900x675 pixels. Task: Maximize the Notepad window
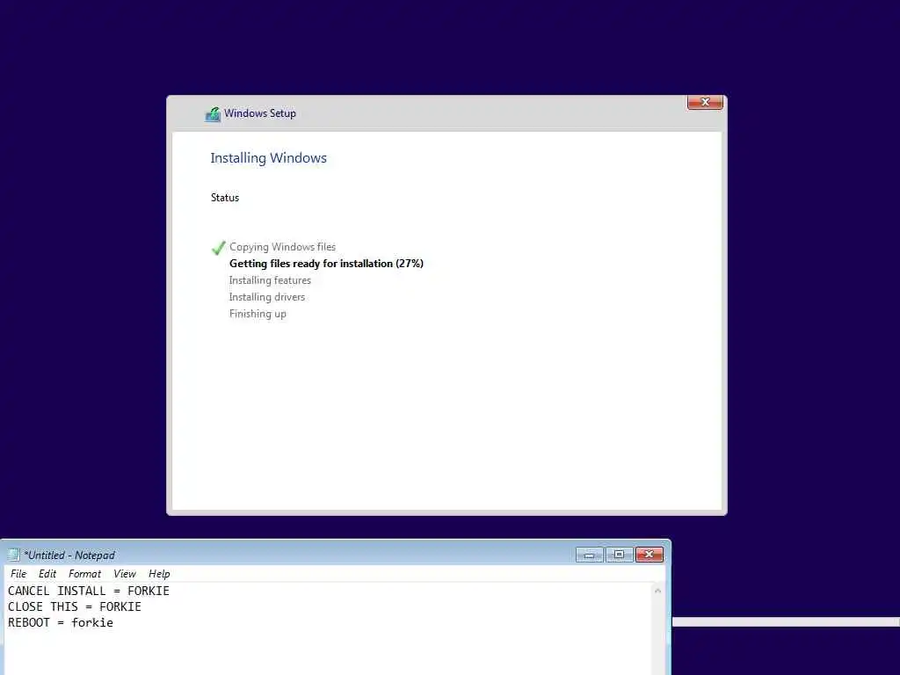[619, 555]
